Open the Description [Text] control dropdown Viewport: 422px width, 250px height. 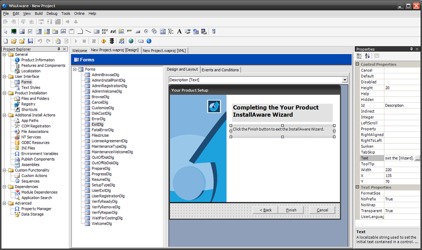(345, 80)
